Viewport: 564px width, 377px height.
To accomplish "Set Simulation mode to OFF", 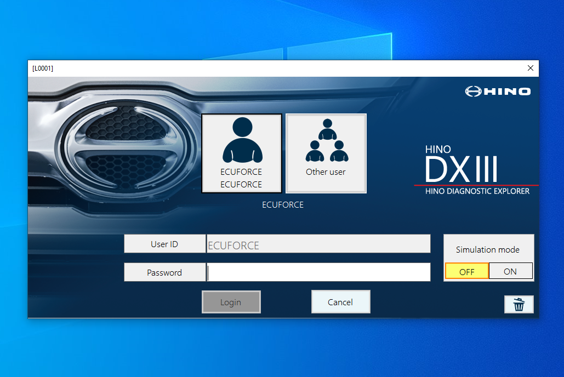I will [x=466, y=271].
